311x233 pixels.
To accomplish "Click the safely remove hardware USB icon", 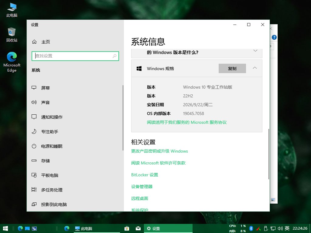I will [x=266, y=228].
